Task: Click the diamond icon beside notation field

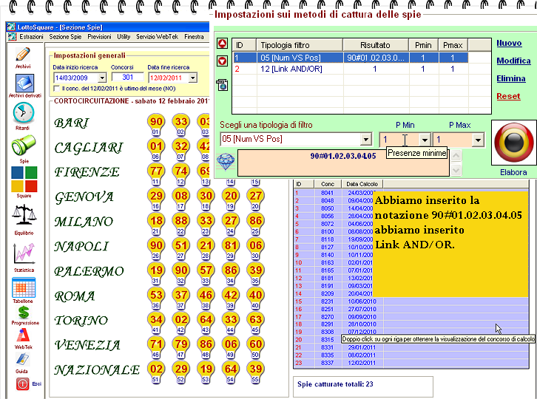Action: pos(226,160)
